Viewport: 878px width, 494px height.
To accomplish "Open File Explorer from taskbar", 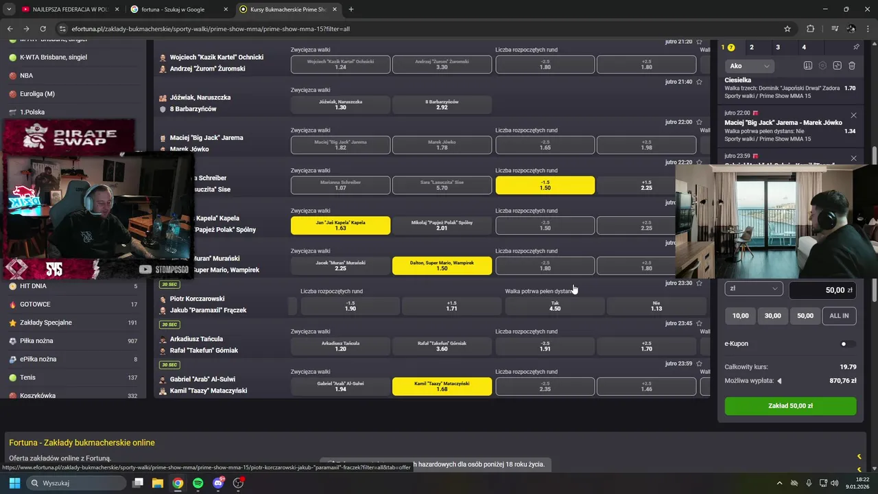I will coord(157,483).
